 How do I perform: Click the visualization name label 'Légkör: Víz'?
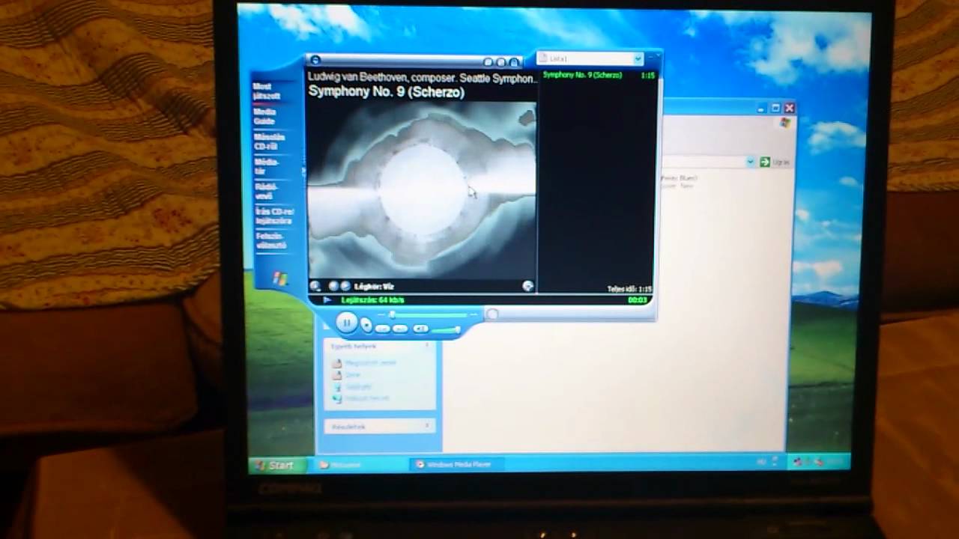374,286
